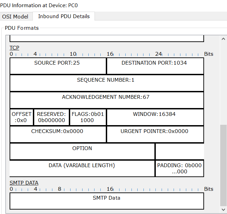This screenshot has height=214, width=227.
Task: Click the PDU Information at Device: PC0 title
Action: pyautogui.click(x=39, y=5)
